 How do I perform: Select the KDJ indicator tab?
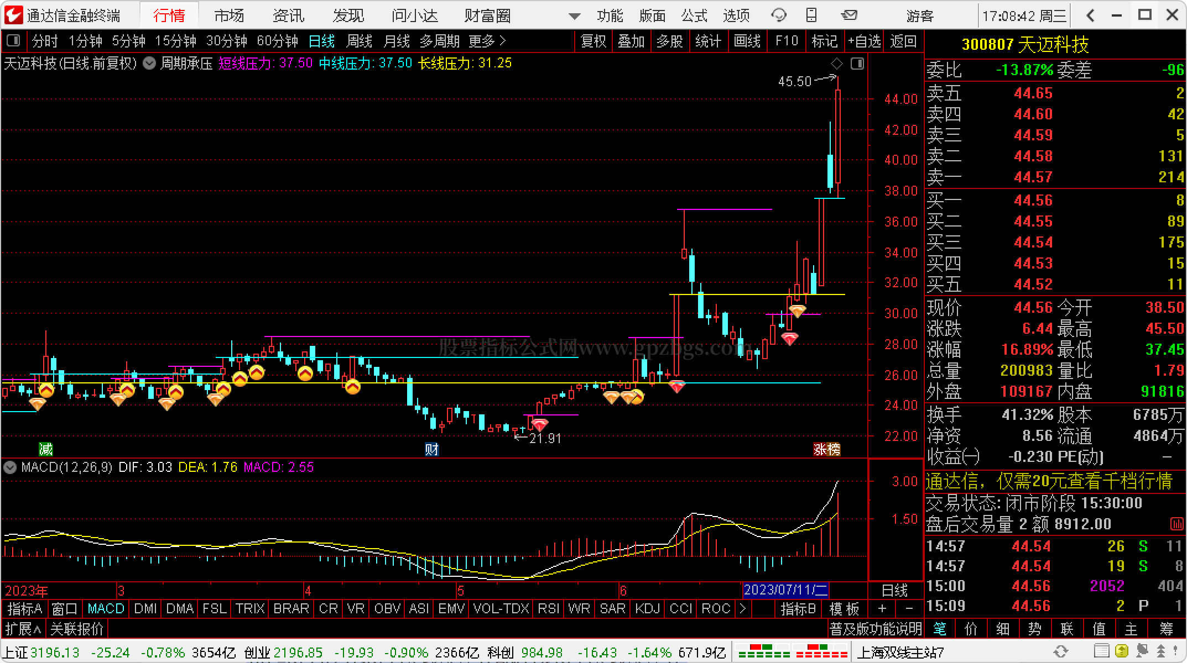[x=647, y=609]
